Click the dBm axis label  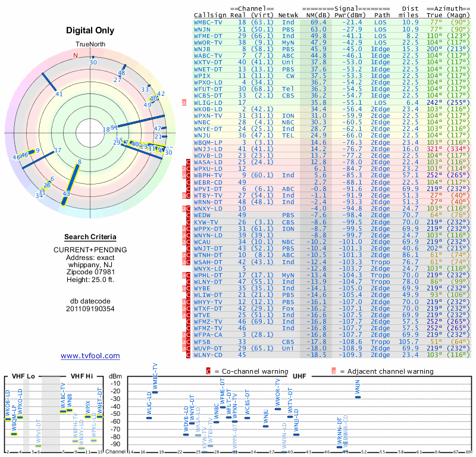point(115,377)
